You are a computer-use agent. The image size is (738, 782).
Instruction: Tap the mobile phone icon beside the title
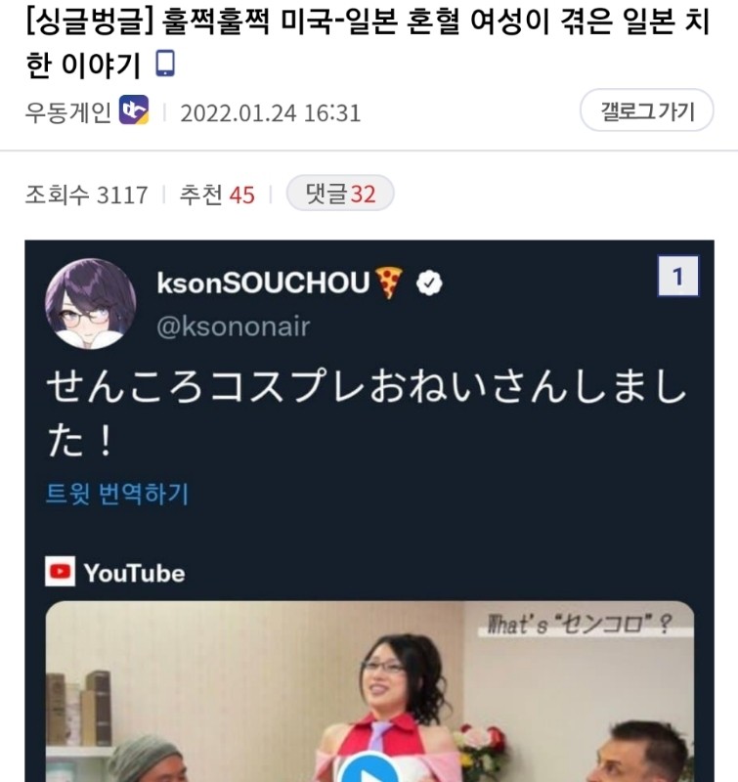pos(165,64)
